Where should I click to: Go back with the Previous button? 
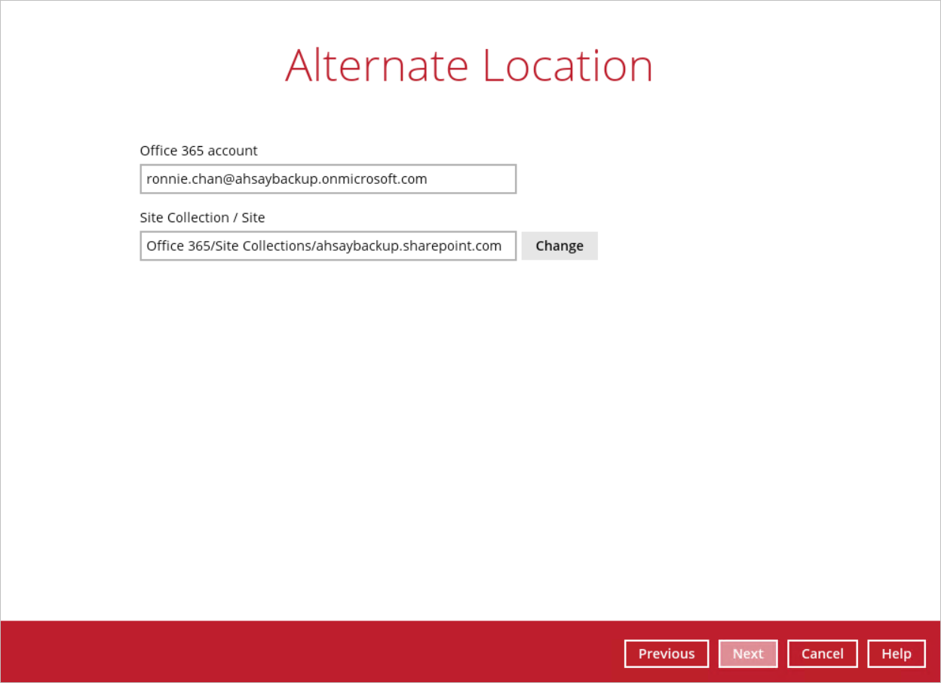[667, 654]
